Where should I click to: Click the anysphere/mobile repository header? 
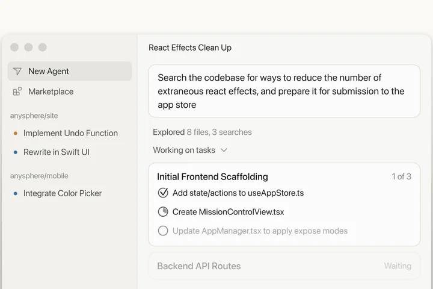[39, 176]
